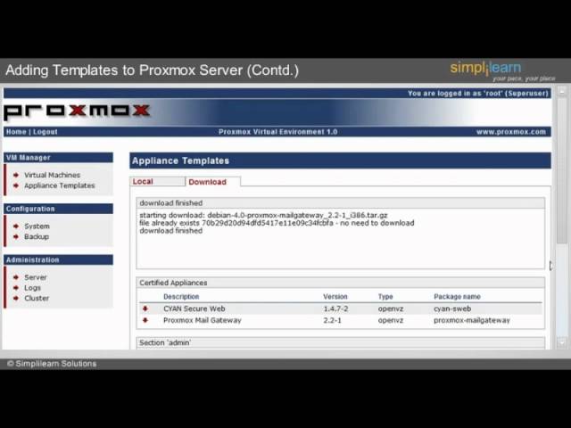Click the red arrow bullet beside Appliance Templates
Image resolution: width=571 pixels, height=428 pixels.
click(x=16, y=185)
